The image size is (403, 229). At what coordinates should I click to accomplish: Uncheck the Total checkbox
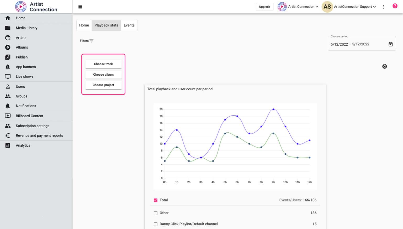[x=156, y=200]
